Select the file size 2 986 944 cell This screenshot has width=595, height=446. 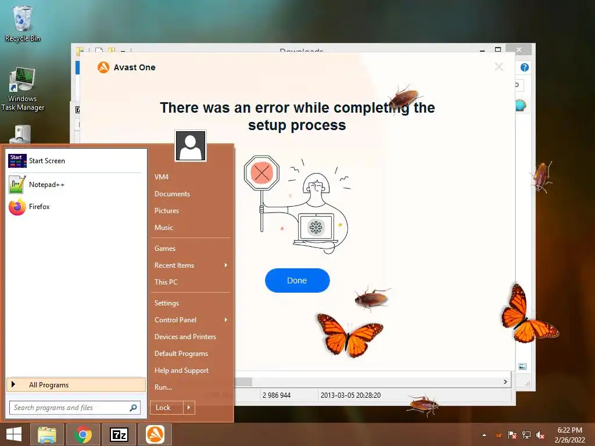click(276, 395)
